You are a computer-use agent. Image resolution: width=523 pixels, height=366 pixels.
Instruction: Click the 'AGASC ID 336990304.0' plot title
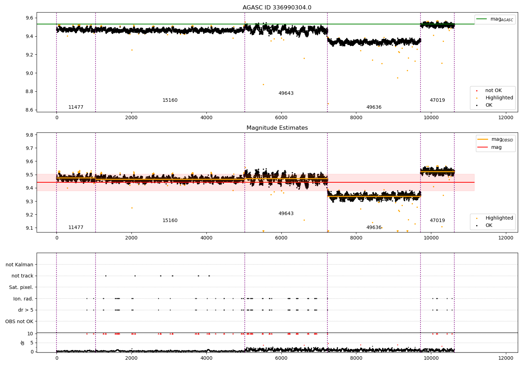pos(277,8)
